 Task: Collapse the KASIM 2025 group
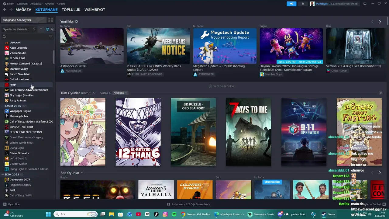[x=3, y=106]
